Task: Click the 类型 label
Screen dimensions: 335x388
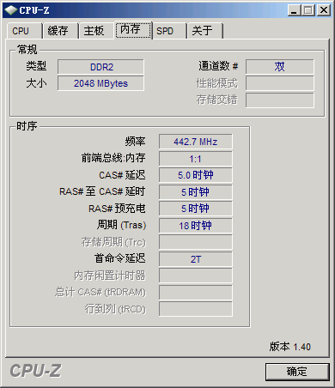Action: (x=36, y=66)
